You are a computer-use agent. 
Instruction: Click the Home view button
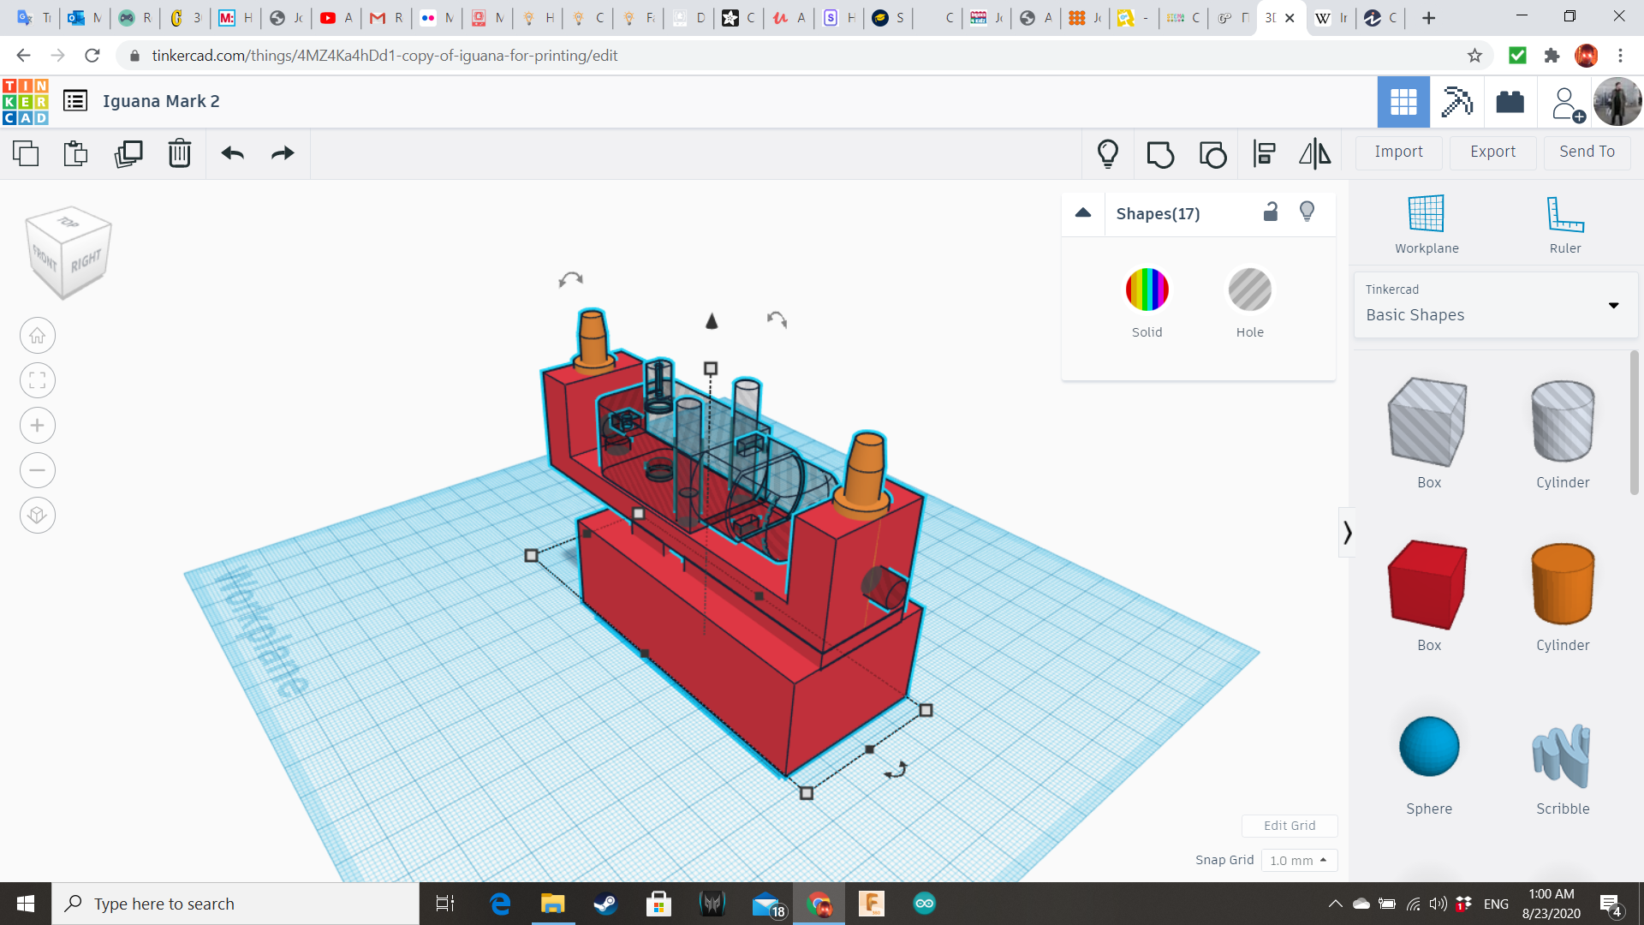pos(38,336)
